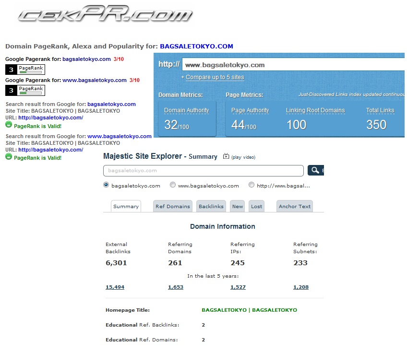Click the first red 3/10 rating
Screen dimensions: 407x352
tap(119, 59)
